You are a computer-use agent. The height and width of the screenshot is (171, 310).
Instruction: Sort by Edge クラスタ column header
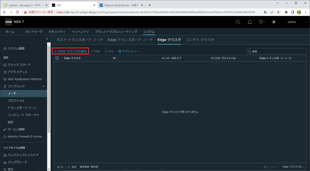point(72,58)
